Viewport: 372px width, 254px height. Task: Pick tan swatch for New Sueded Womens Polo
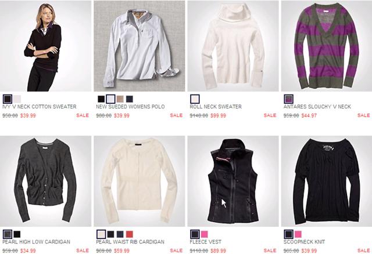[x=120, y=99]
